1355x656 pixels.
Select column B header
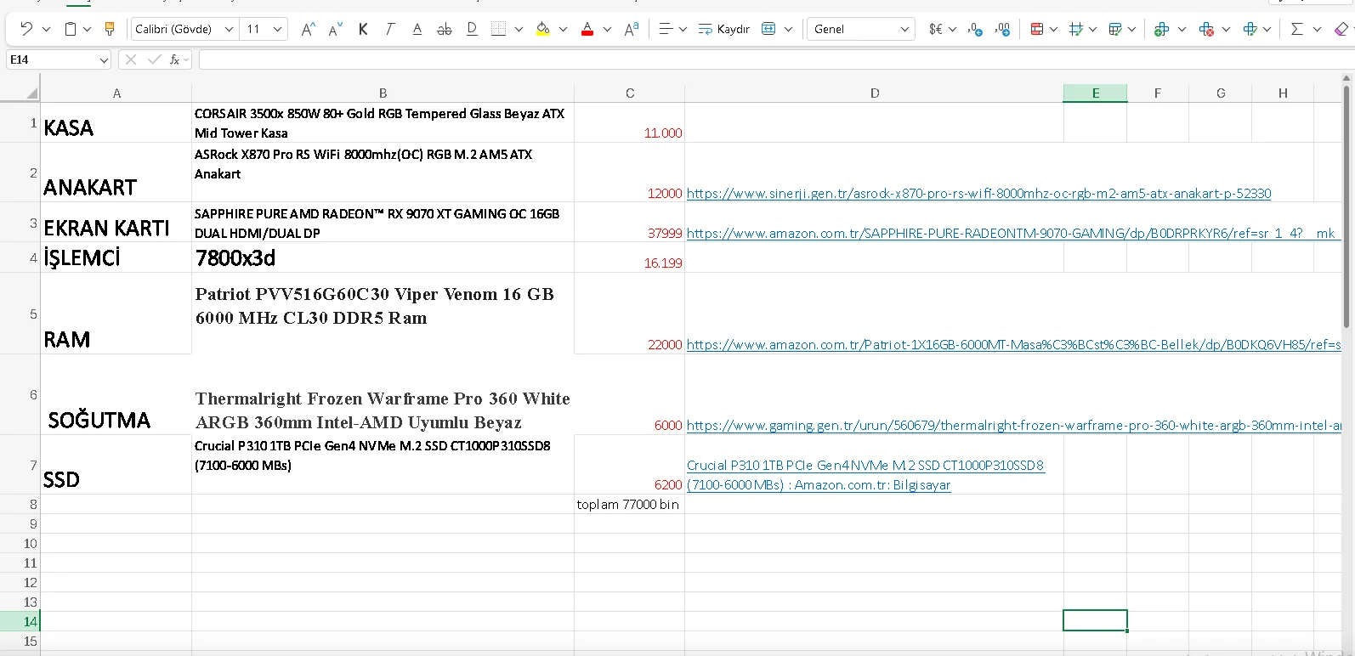point(383,93)
